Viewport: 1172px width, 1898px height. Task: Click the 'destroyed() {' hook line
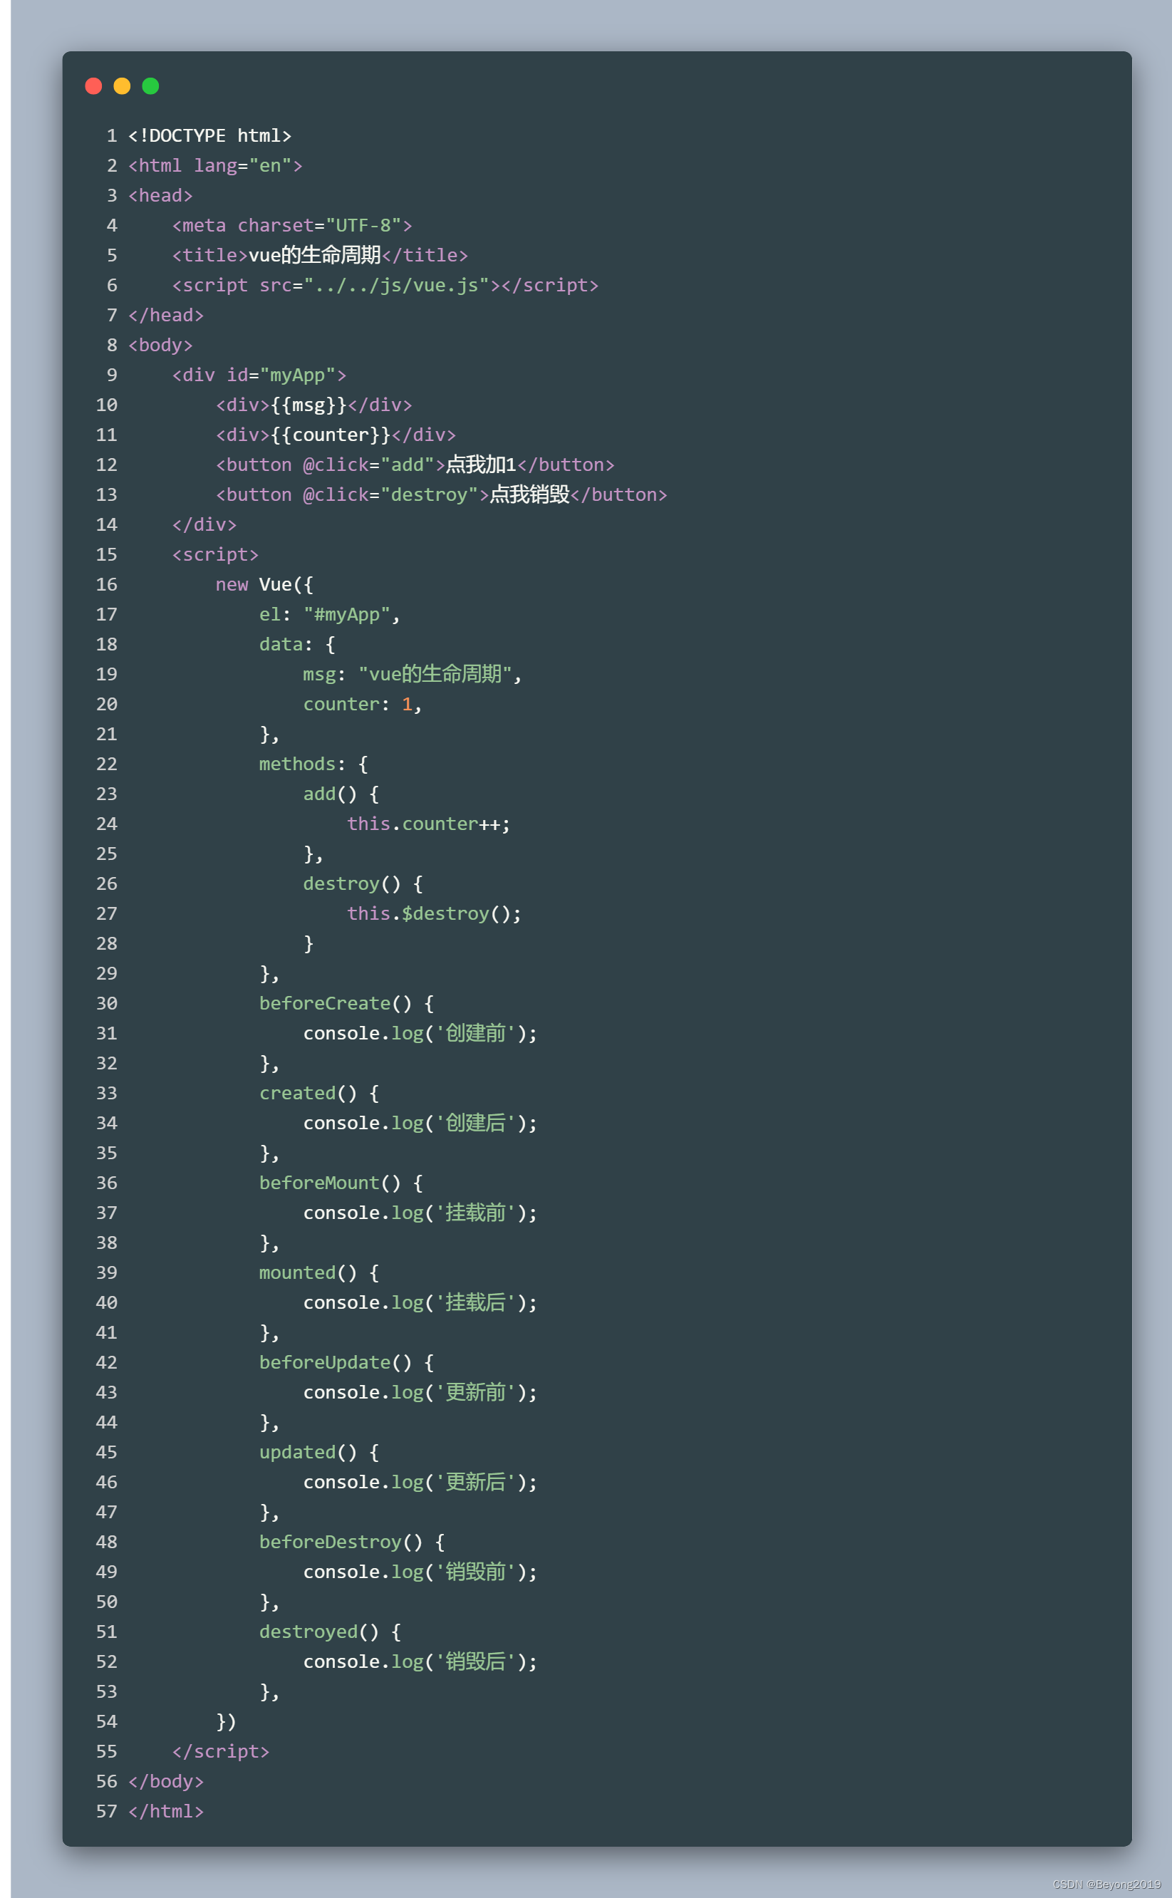click(330, 1633)
